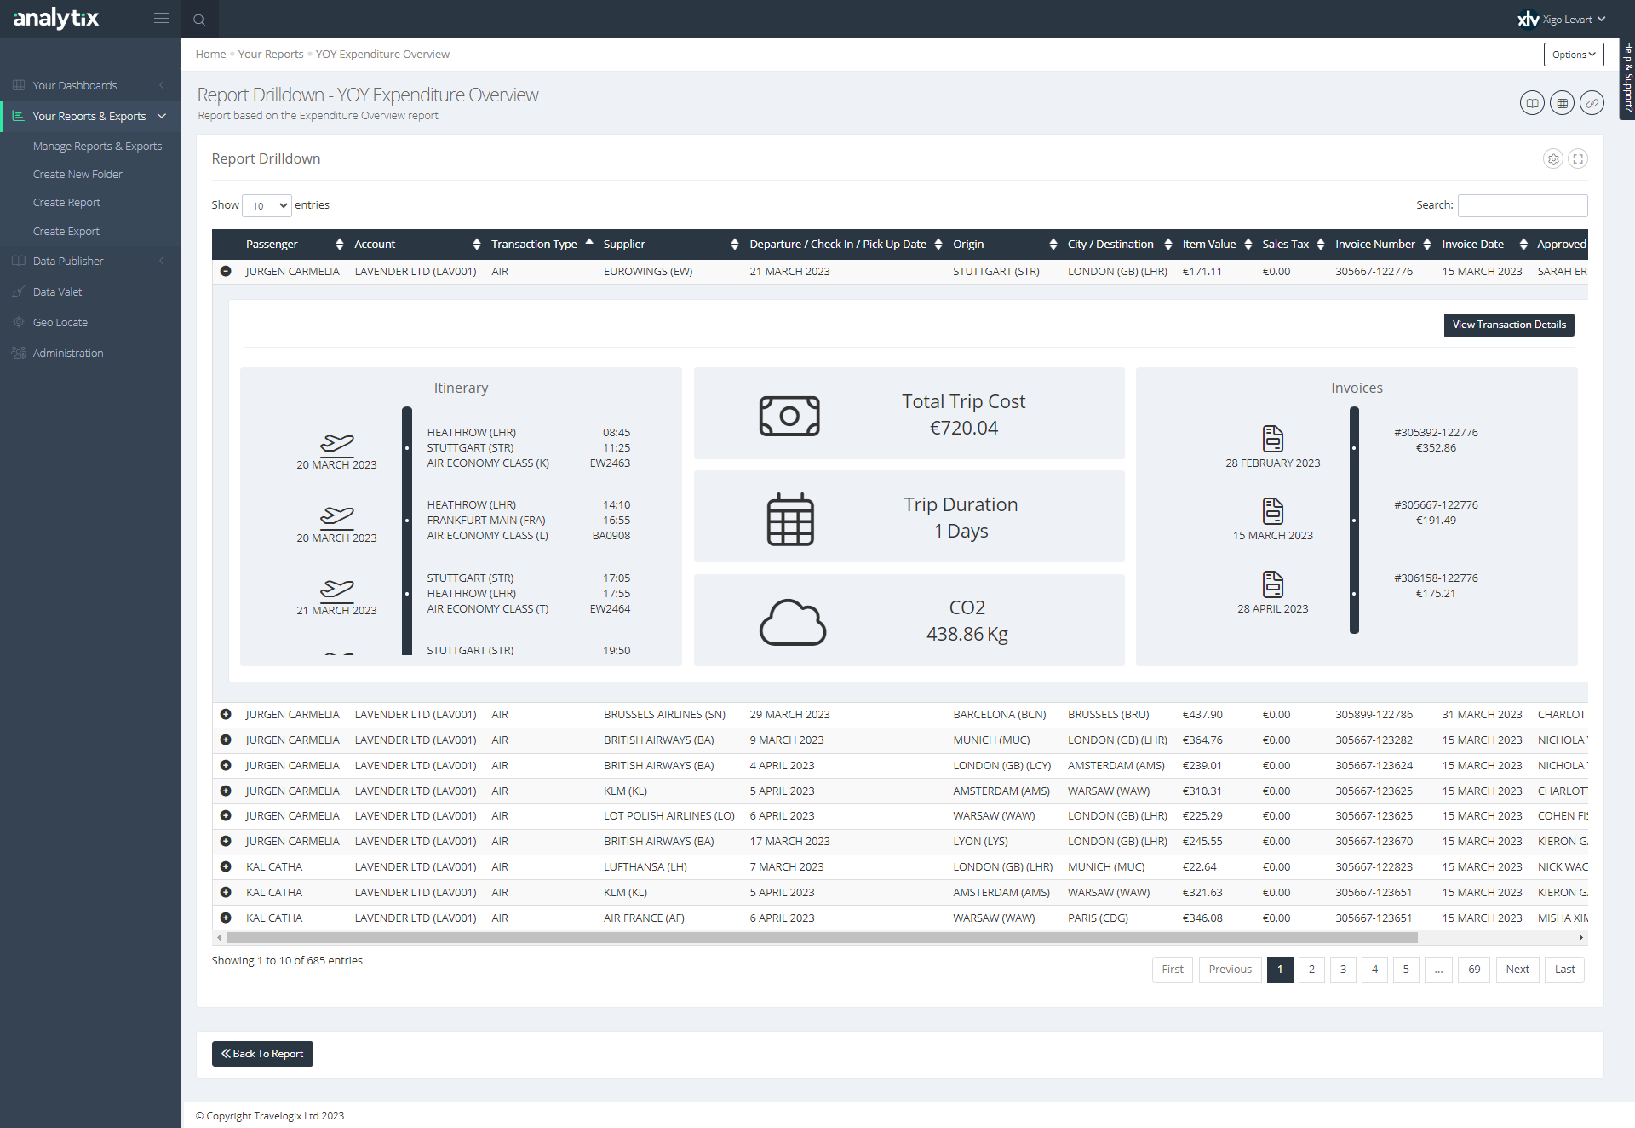This screenshot has height=1128, width=1635.
Task: Go to page 5
Action: click(x=1406, y=970)
